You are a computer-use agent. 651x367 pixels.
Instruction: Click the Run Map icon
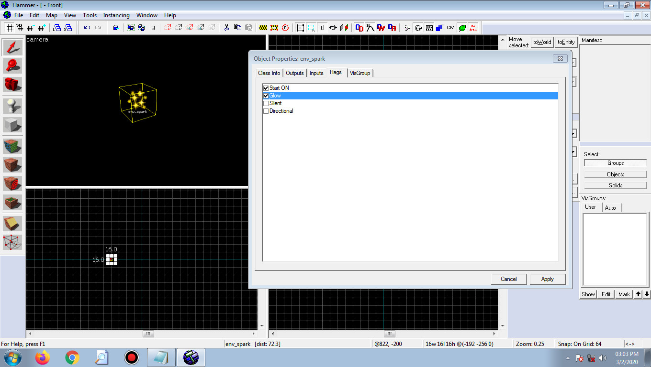285,27
